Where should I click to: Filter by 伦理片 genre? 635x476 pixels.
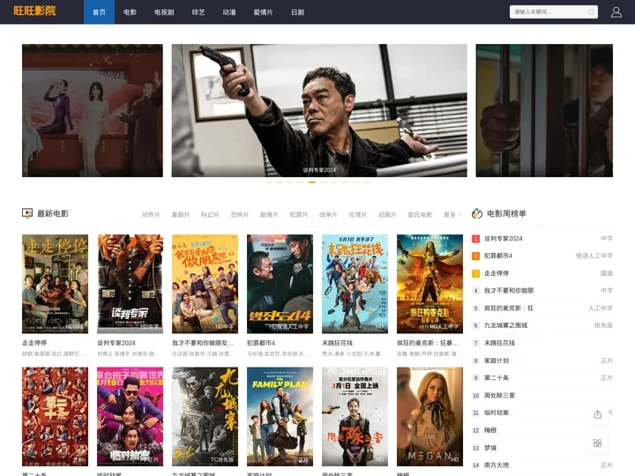coord(357,214)
